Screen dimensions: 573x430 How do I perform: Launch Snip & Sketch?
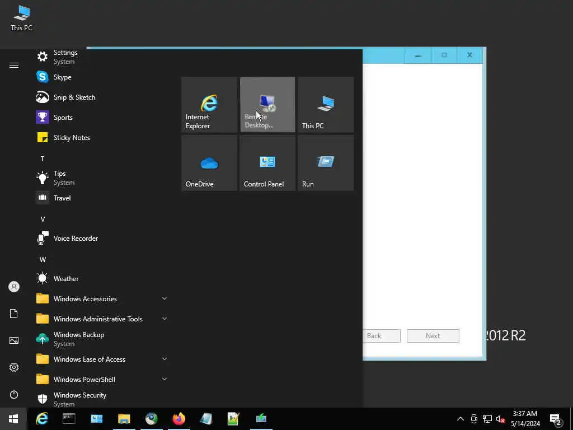coord(101,97)
